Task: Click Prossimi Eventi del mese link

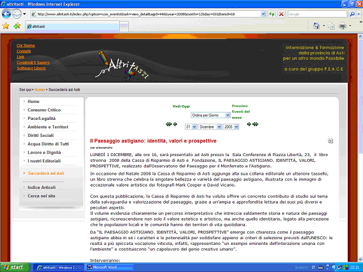Action: 241,111
